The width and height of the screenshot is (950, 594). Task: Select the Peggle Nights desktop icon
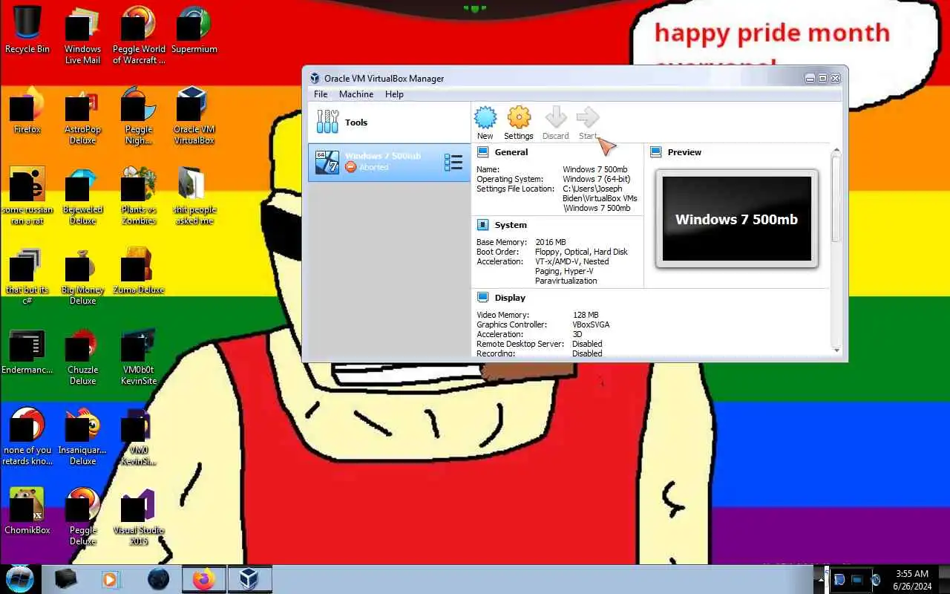click(139, 116)
